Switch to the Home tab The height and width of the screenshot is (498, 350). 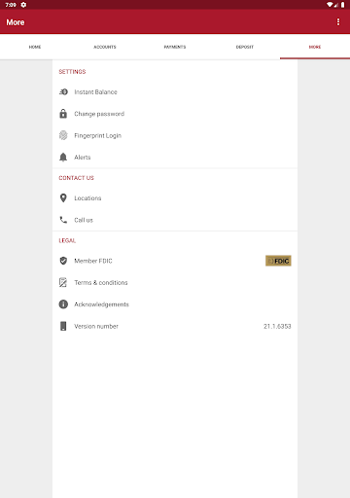35,47
